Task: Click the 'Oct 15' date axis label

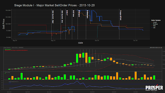Action: (x=135, y=41)
